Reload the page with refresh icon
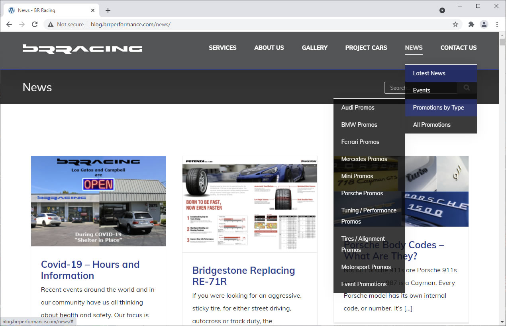The image size is (506, 326). pyautogui.click(x=35, y=24)
